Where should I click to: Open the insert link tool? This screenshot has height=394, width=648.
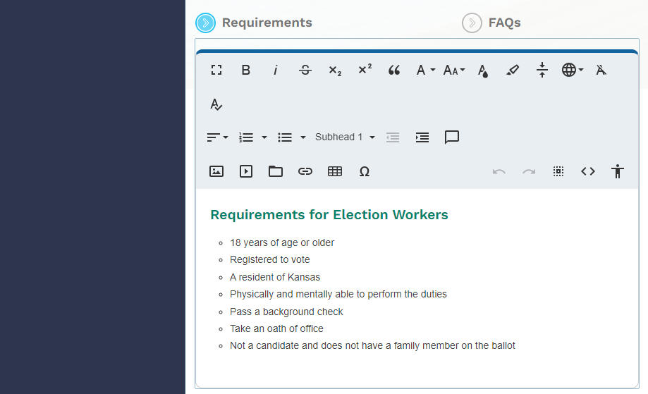coord(305,171)
